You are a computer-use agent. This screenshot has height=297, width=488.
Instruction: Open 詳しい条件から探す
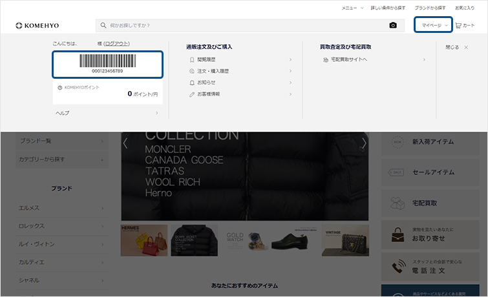pos(388,8)
